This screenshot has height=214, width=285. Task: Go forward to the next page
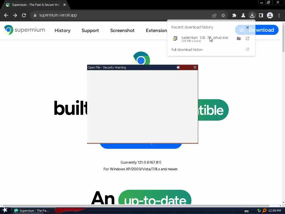[x=15, y=15]
